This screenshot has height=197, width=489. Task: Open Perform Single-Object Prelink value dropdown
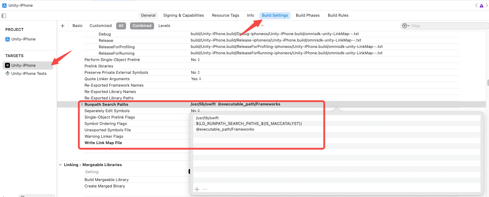195,60
